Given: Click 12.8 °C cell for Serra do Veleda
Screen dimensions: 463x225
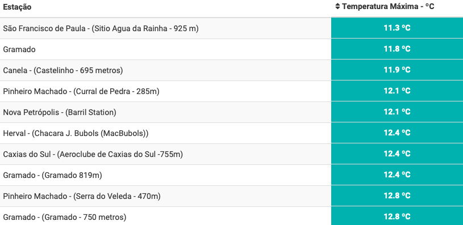Looking at the screenshot, I should point(397,196).
